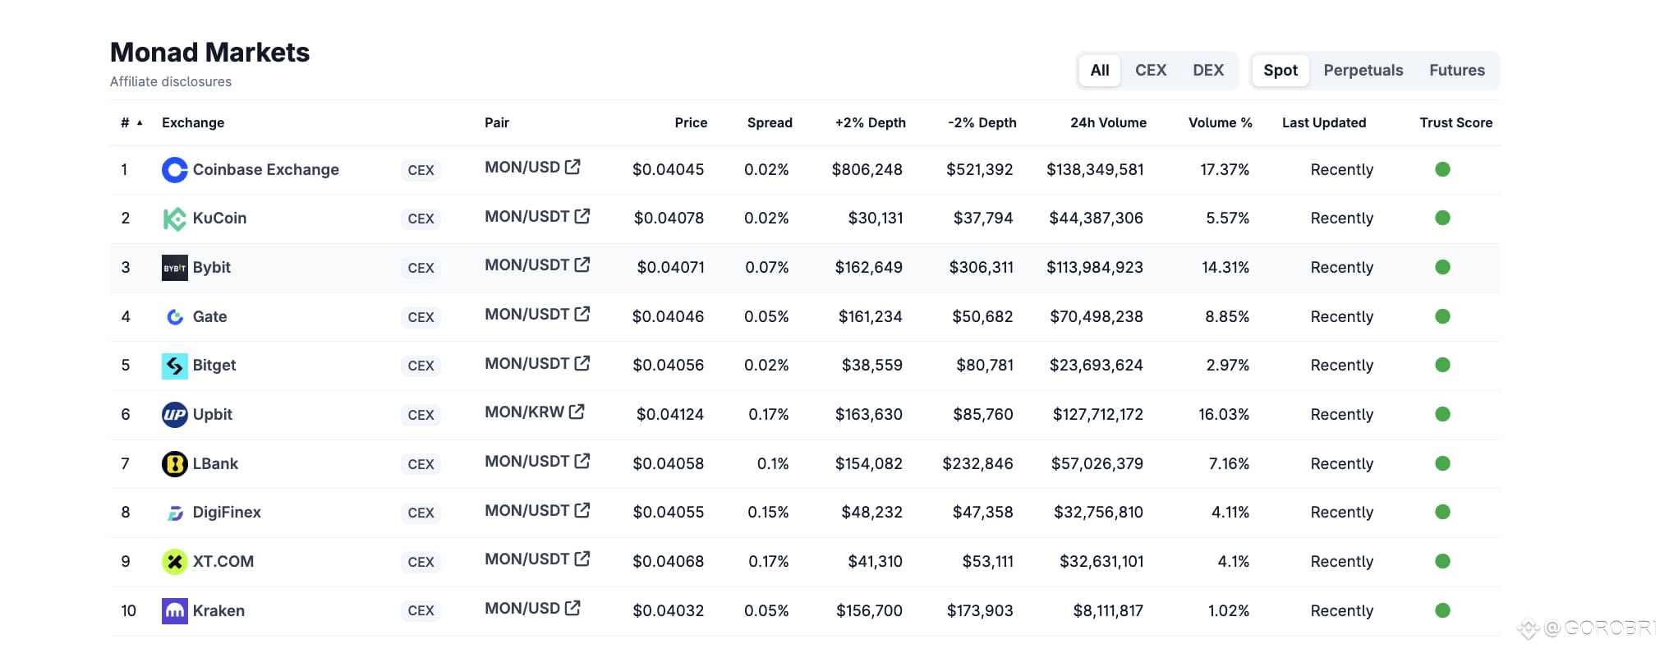The image size is (1669, 649).
Task: Switch to the CEX filter tab
Action: (x=1151, y=71)
